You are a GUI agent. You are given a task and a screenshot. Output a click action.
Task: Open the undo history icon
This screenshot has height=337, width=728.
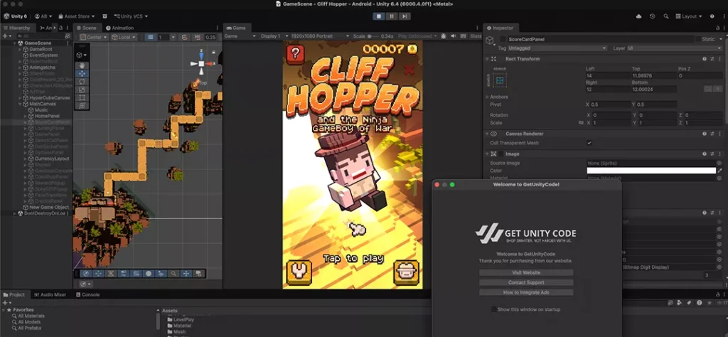coord(653,16)
